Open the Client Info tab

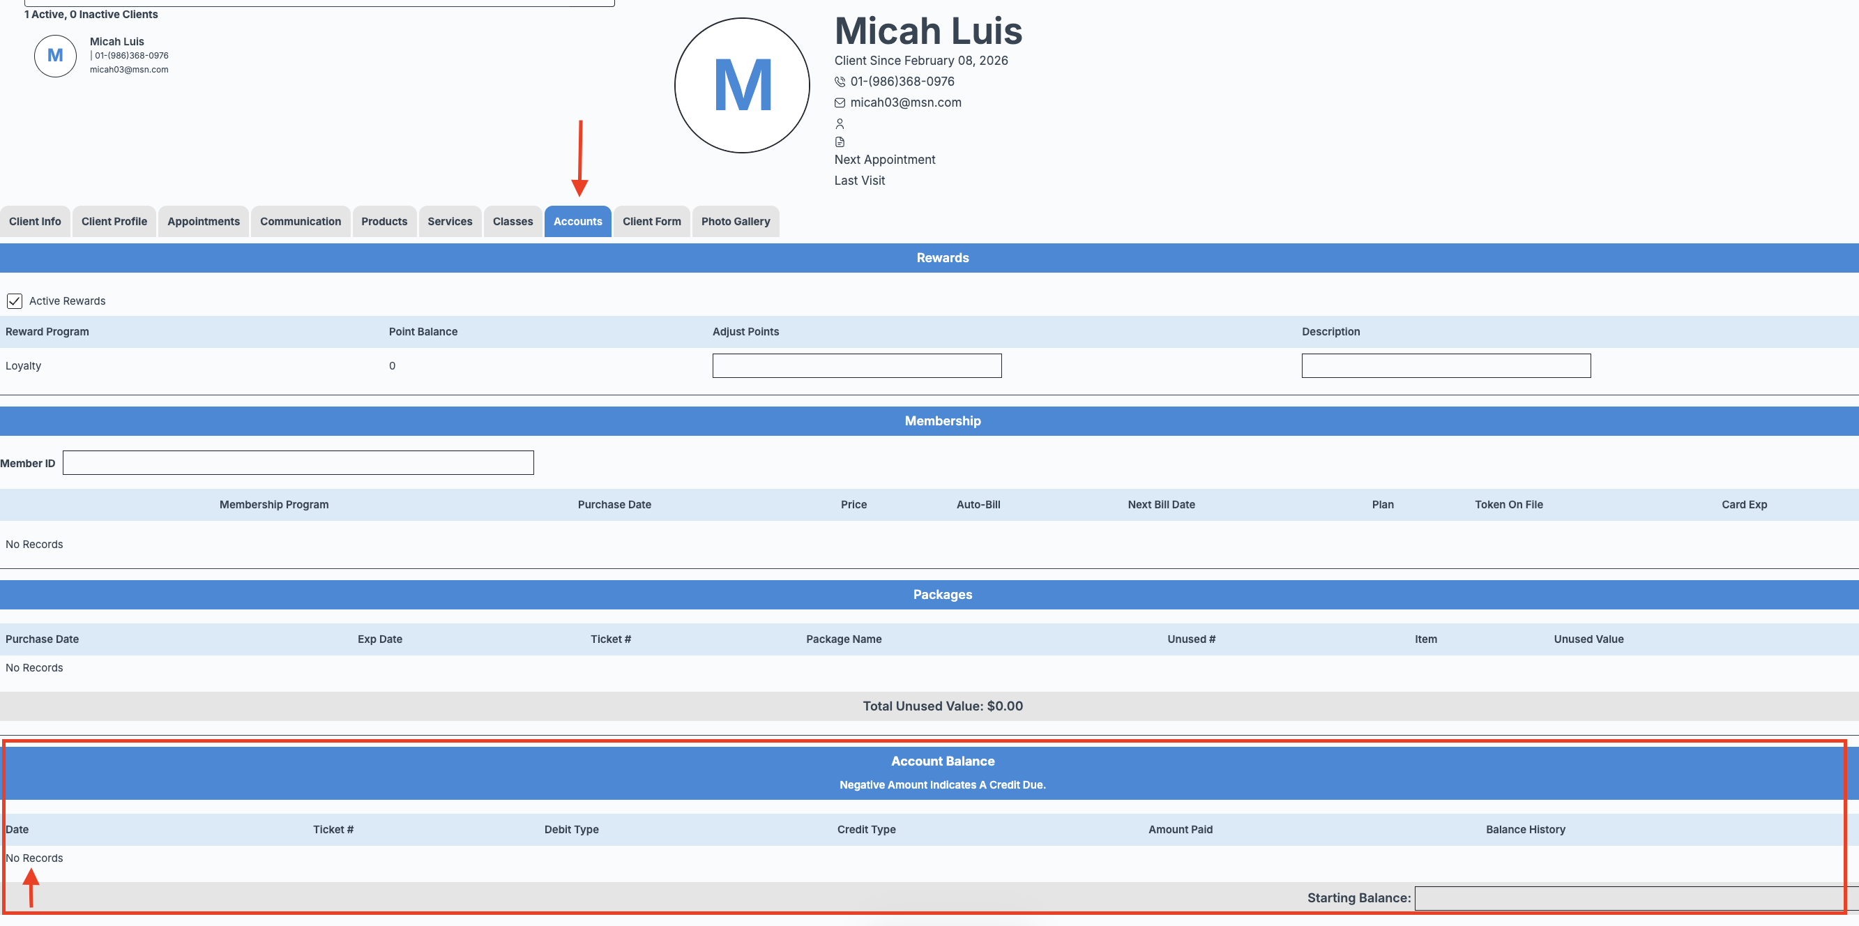point(35,222)
